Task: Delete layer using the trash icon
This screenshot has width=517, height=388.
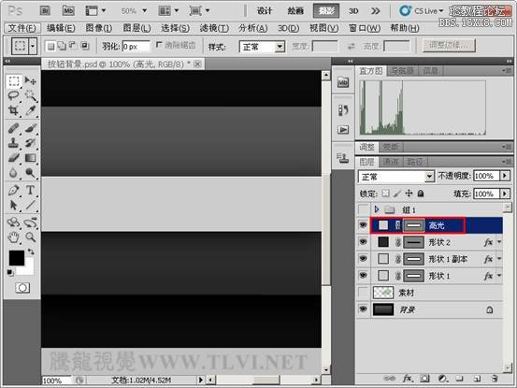Action: coord(494,379)
